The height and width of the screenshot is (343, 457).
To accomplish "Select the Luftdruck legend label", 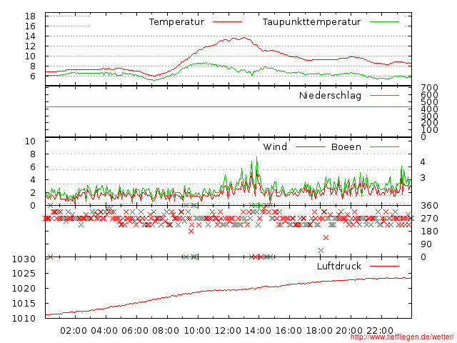I will [x=339, y=266].
